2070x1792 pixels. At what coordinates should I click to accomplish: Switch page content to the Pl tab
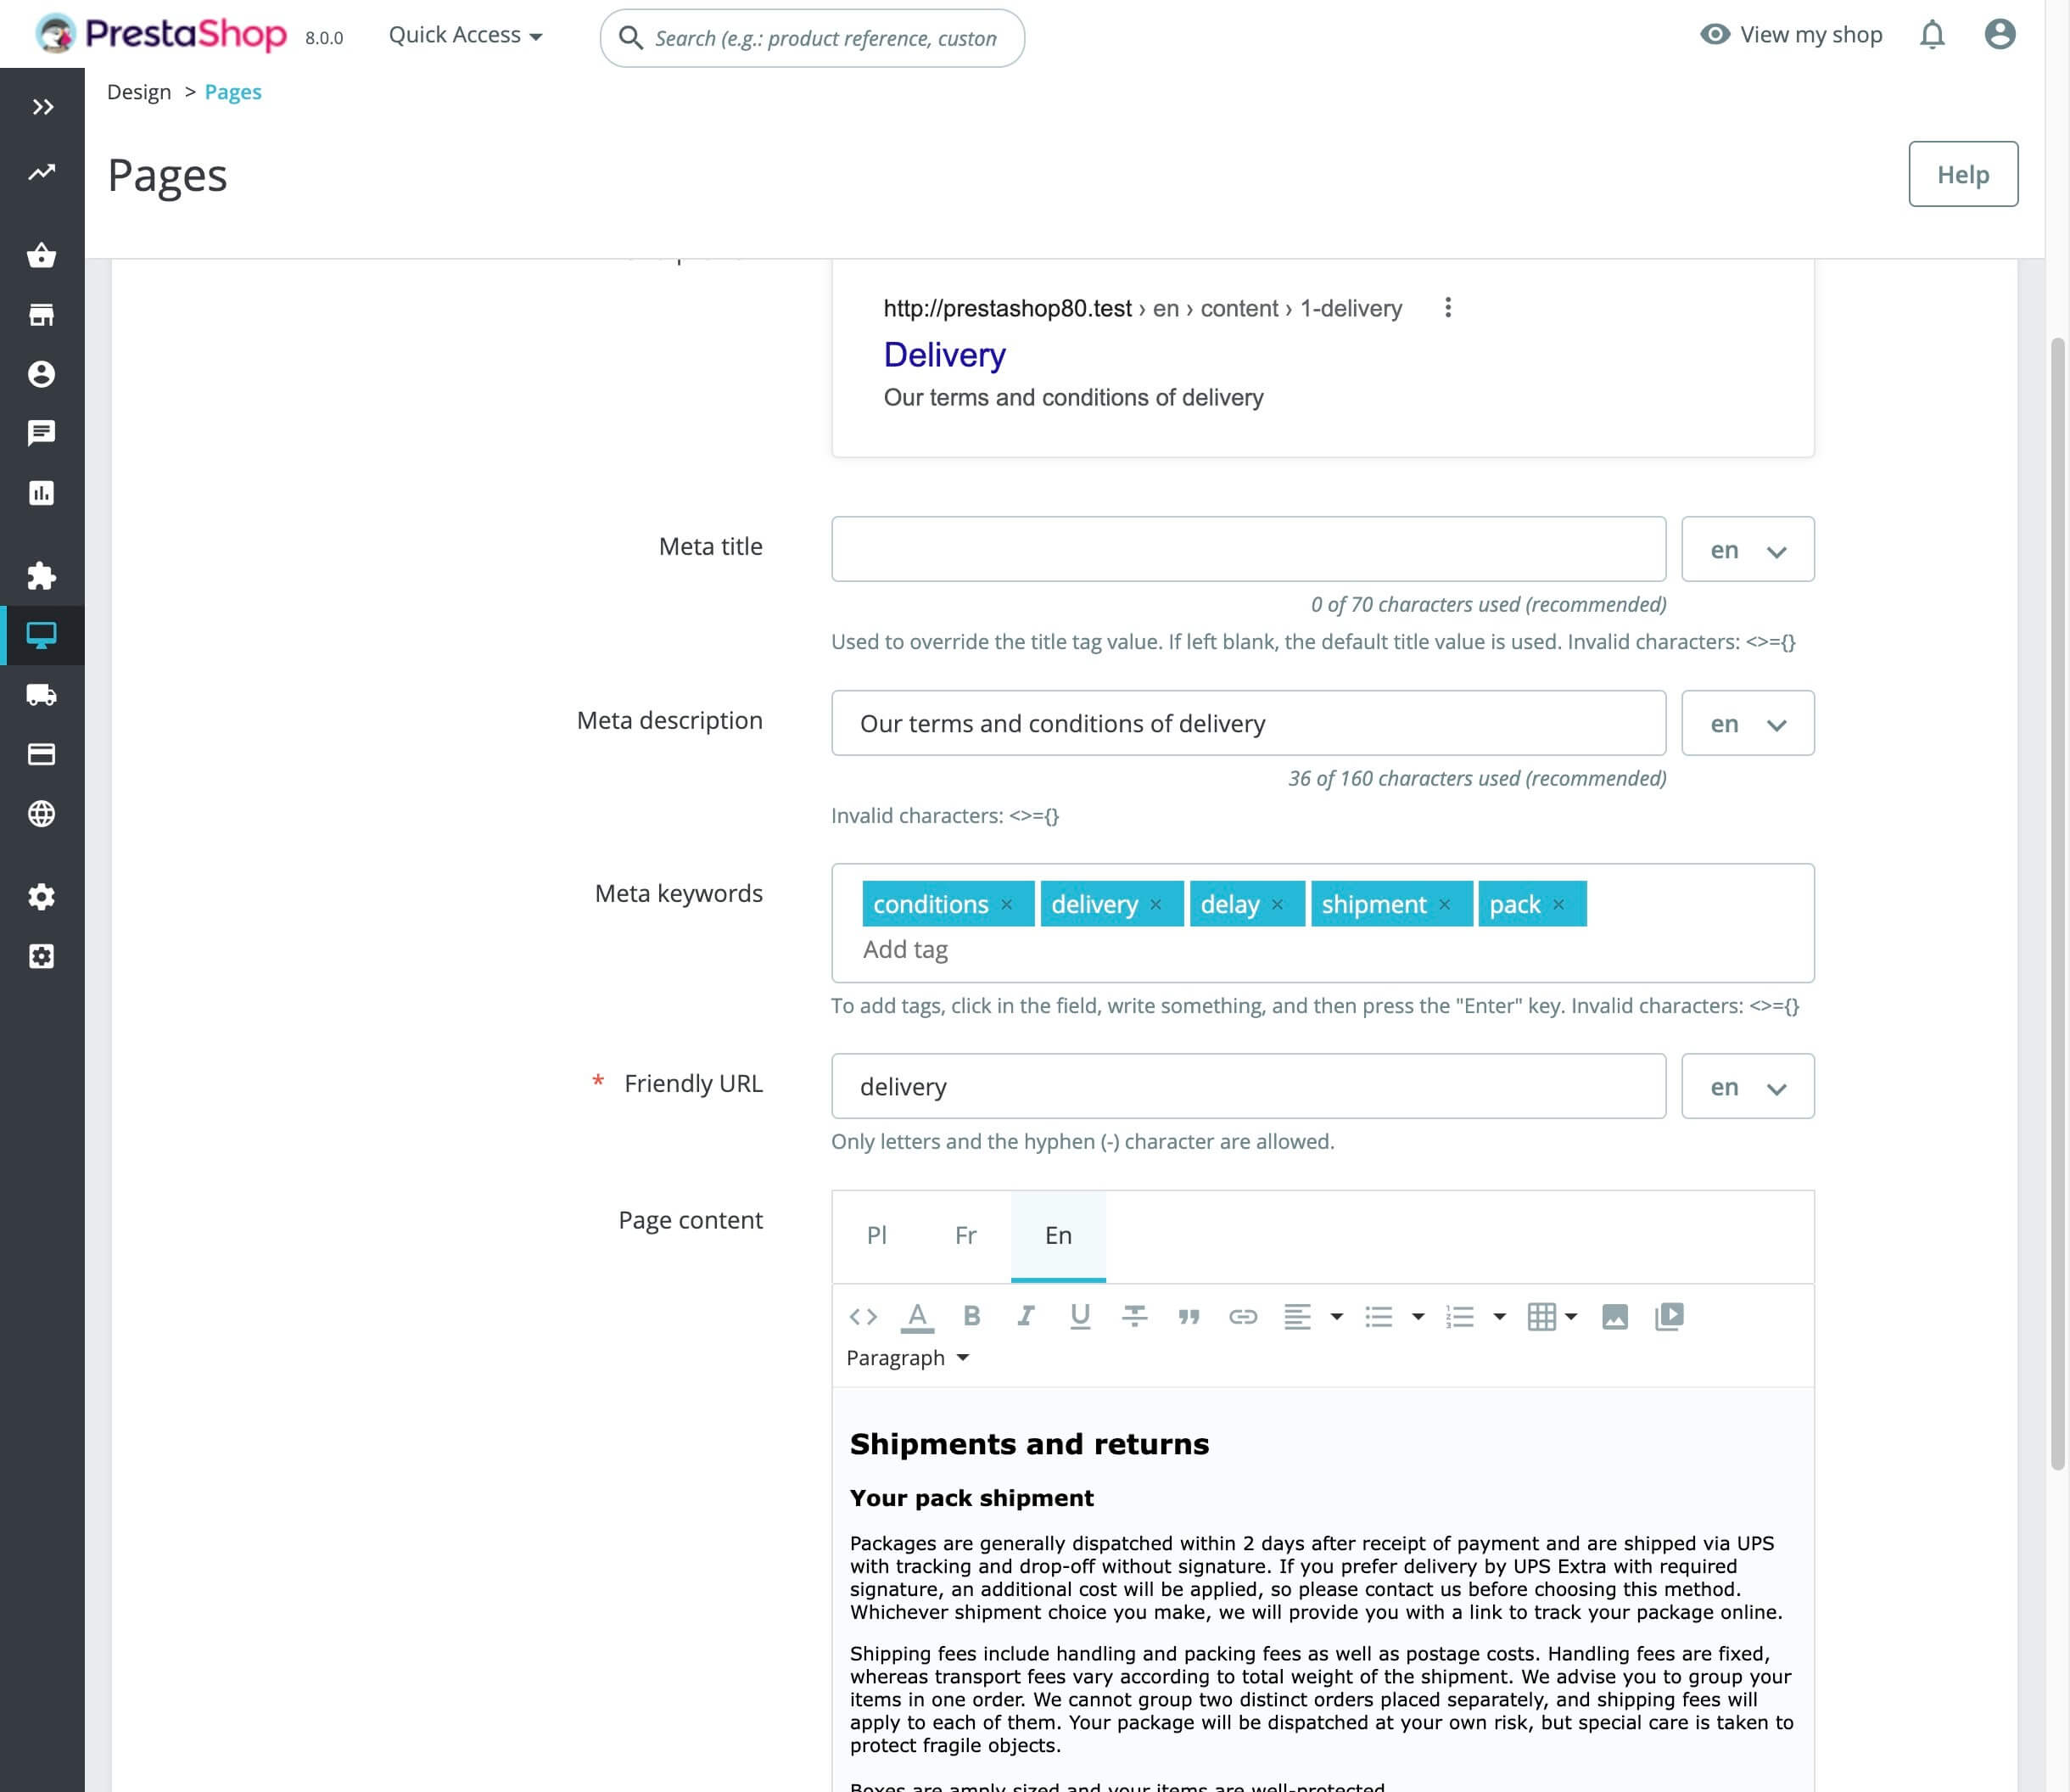[x=876, y=1235]
